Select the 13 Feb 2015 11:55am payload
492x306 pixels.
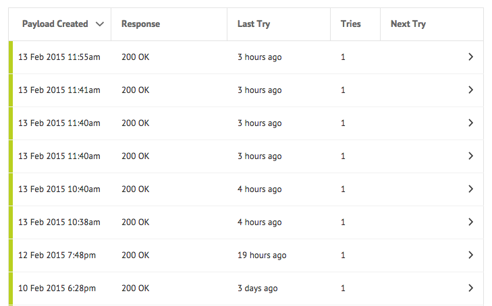coord(59,57)
